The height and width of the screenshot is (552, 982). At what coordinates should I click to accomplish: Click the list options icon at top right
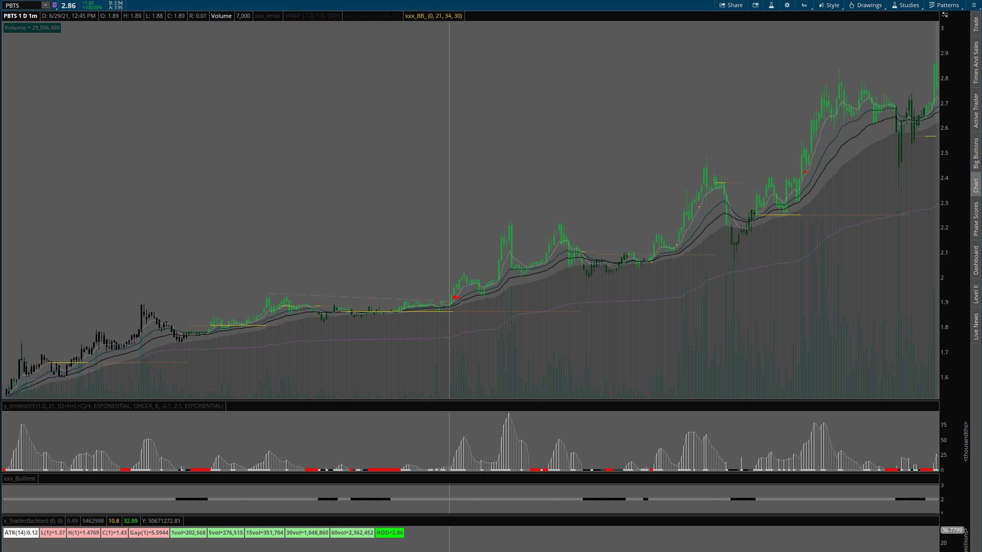point(973,5)
